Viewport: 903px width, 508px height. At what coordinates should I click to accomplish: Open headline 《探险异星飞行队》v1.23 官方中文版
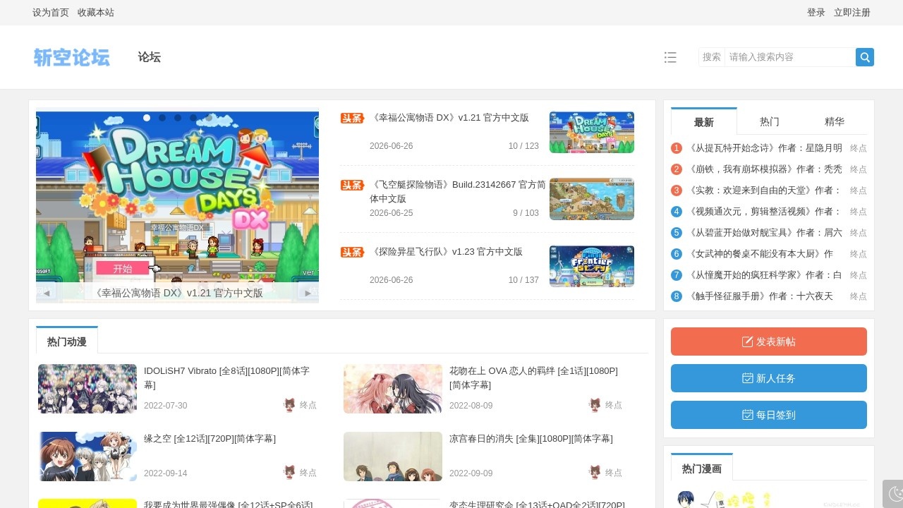pos(446,252)
